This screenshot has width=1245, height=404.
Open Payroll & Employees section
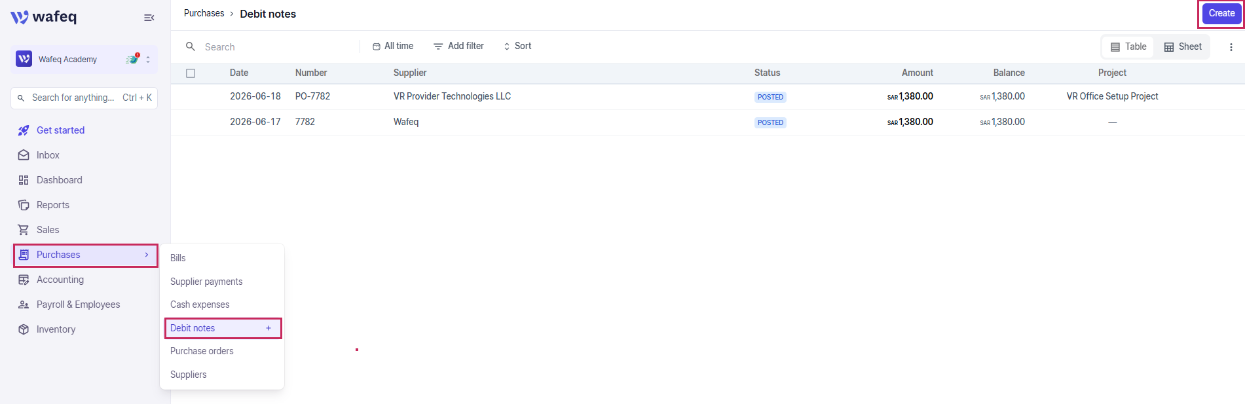[79, 304]
